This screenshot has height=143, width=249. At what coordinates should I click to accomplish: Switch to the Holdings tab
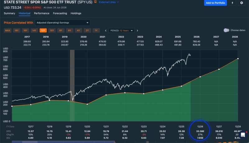click(x=76, y=13)
